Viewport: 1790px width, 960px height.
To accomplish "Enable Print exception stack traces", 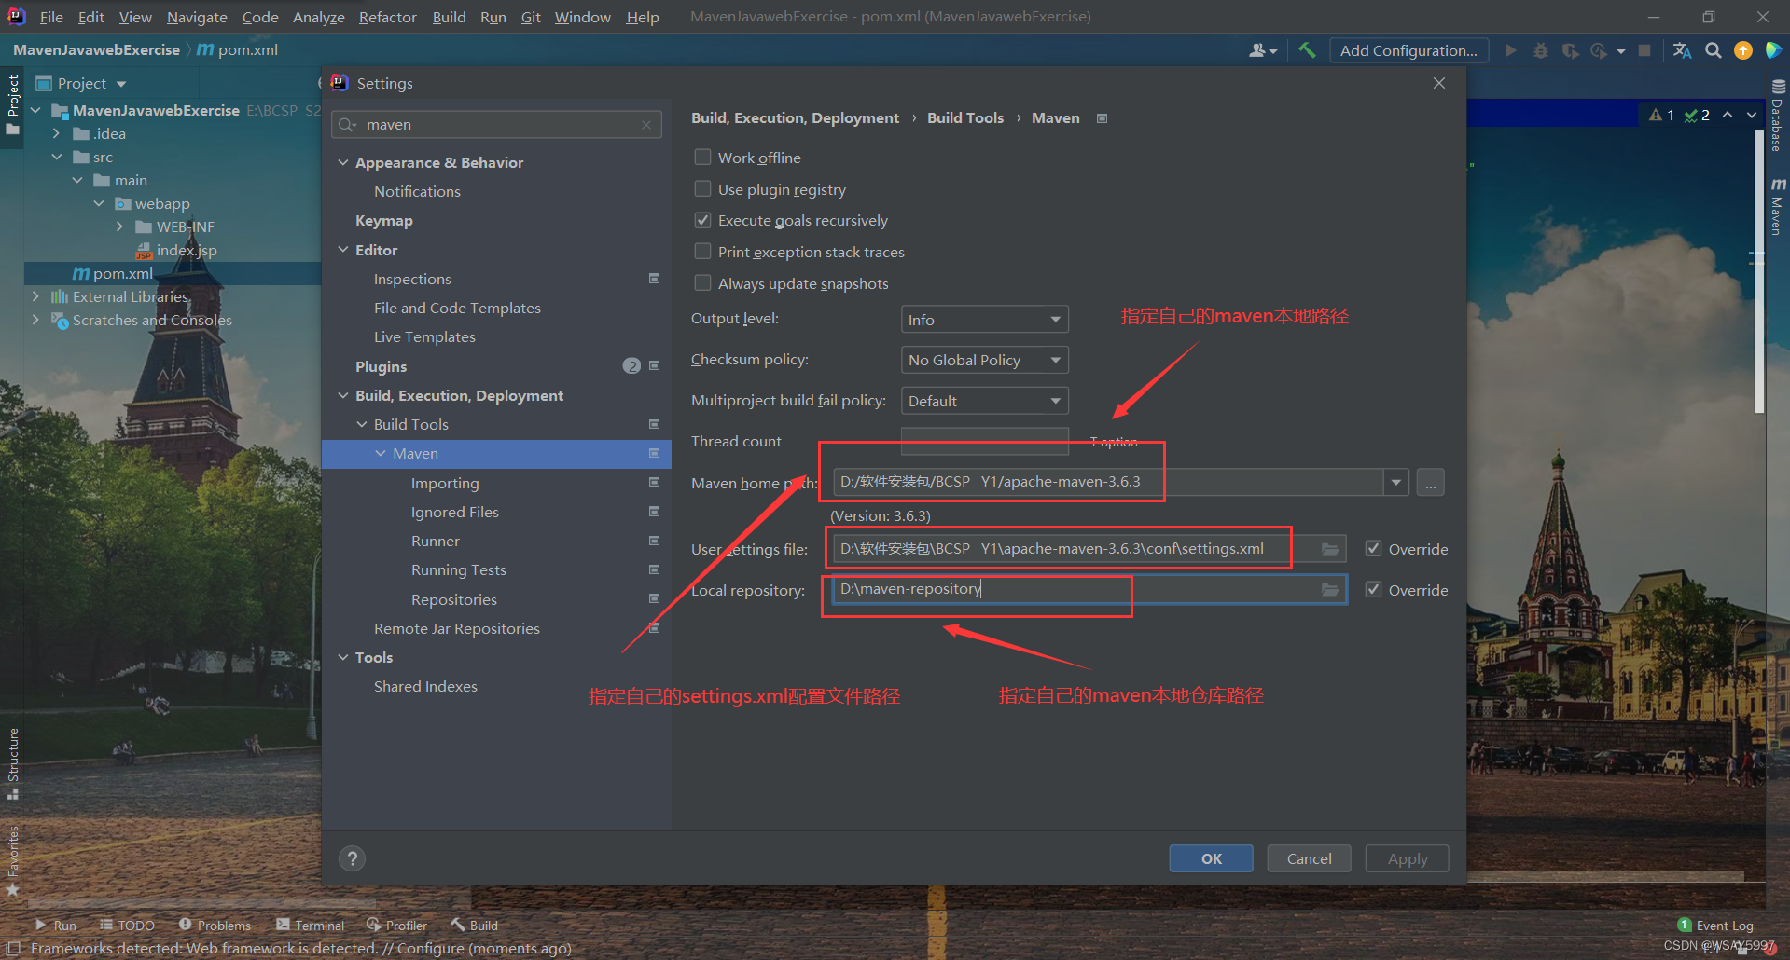I will [x=703, y=252].
